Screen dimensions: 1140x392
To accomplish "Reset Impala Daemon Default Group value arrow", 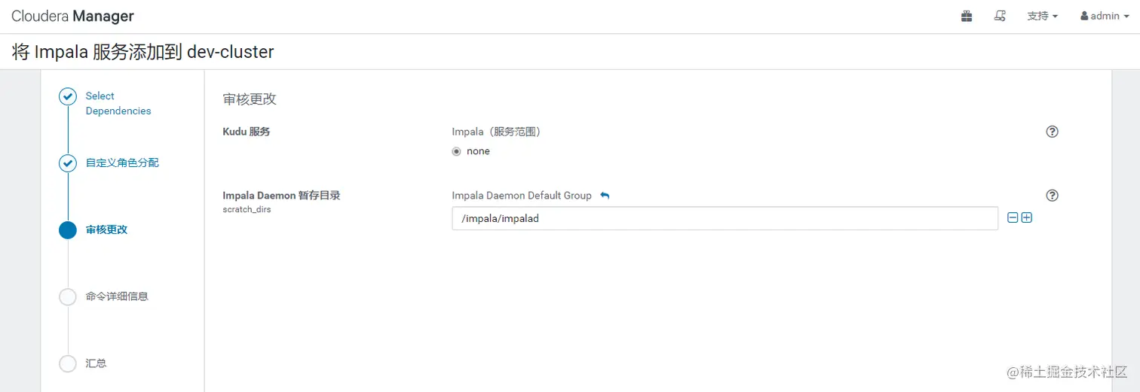I will tap(605, 196).
